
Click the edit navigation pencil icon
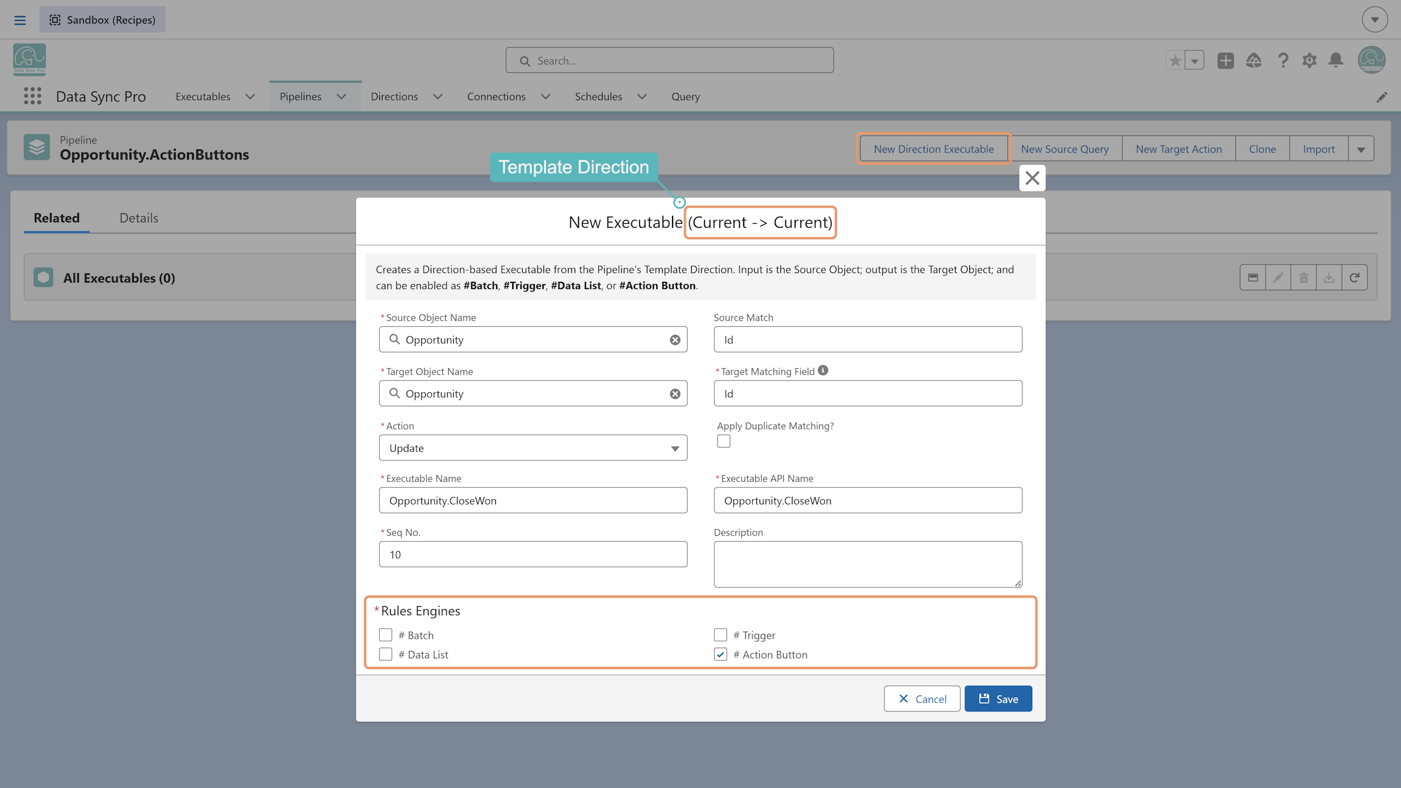point(1381,97)
